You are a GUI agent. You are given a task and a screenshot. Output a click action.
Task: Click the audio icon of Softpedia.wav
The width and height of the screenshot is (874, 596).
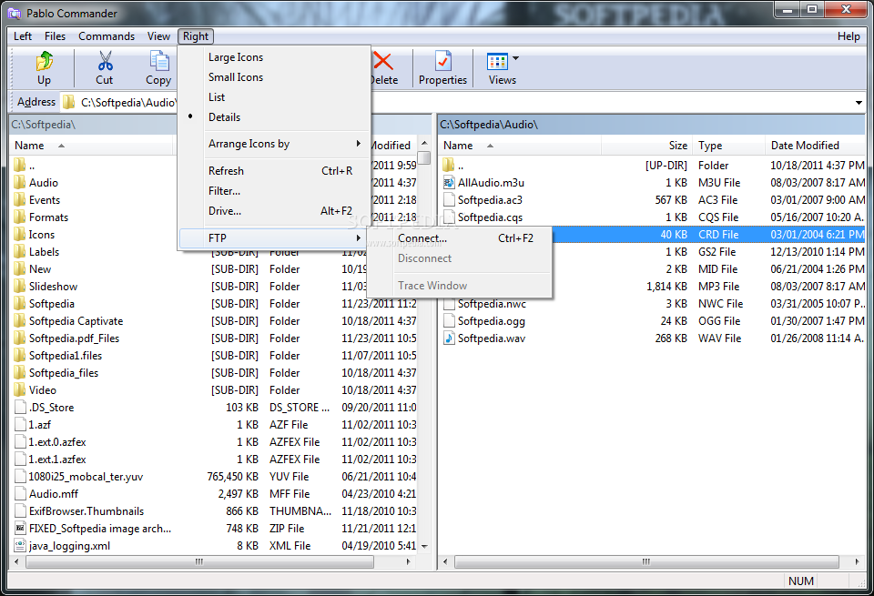449,338
